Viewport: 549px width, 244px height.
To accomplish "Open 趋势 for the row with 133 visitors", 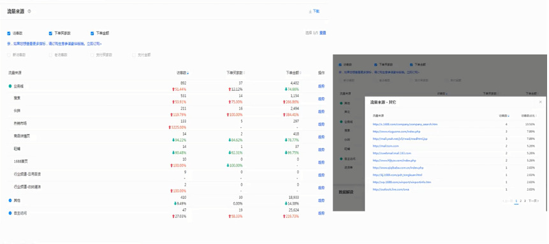I will [x=321, y=125].
